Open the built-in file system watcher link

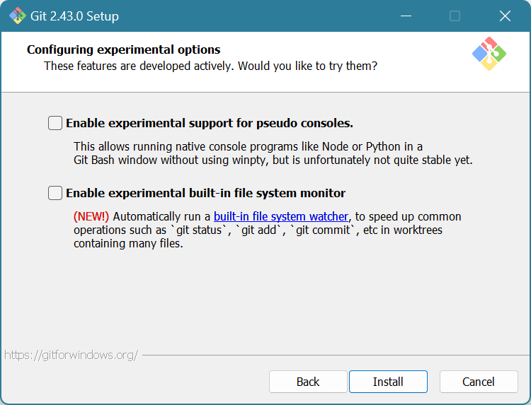(x=281, y=216)
